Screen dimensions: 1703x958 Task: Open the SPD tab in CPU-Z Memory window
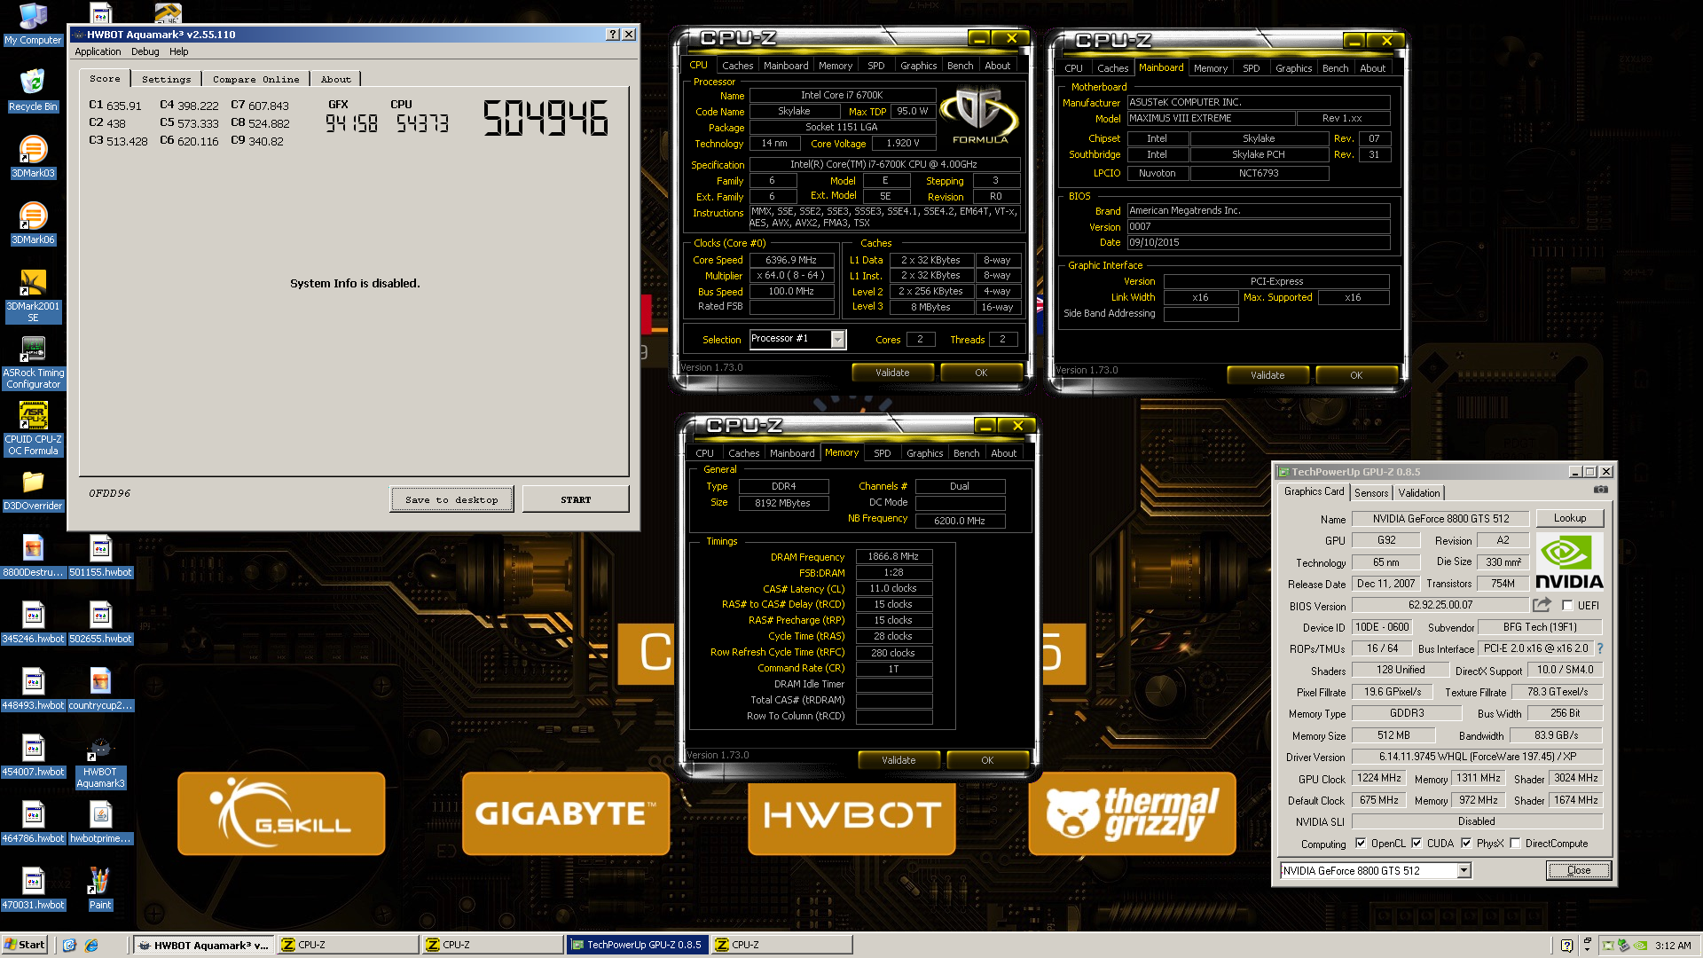pos(882,453)
